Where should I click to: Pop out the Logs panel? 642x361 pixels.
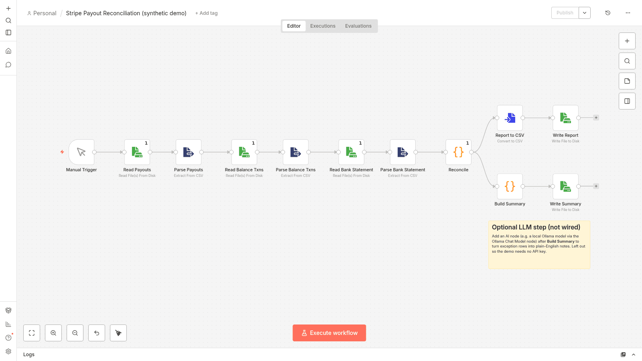point(623,355)
